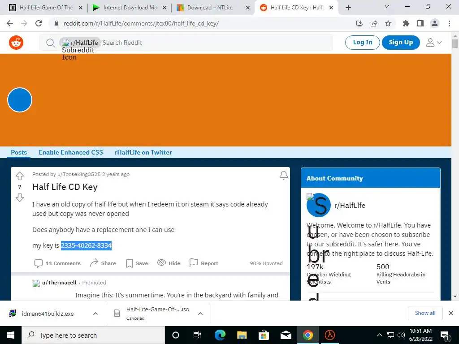This screenshot has height=344, width=459.
Task: Open u/TposeKing3525 profile link
Action: (79, 174)
